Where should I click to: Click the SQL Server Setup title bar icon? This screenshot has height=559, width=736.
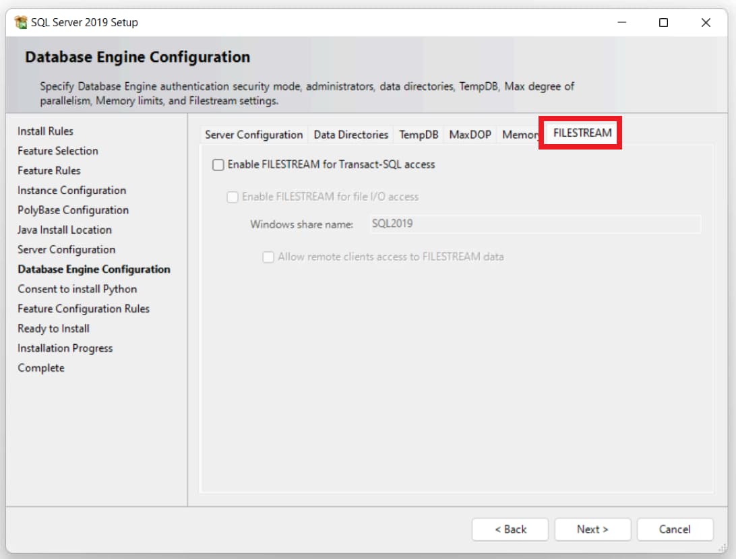[21, 23]
